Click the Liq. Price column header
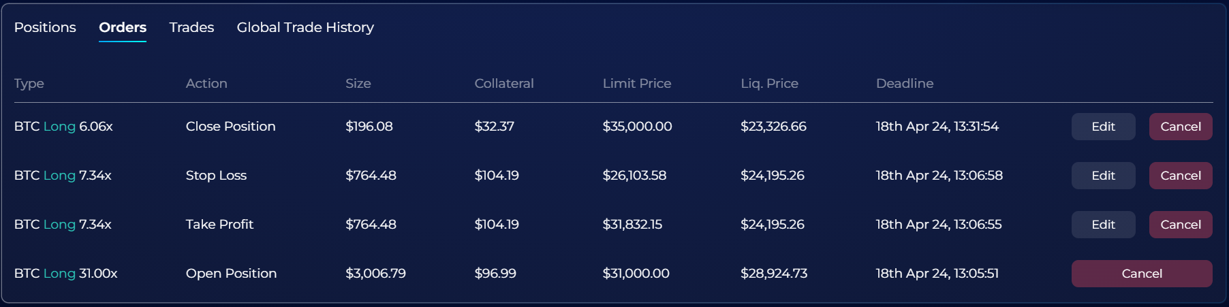Screen dimensions: 1229x307 (769, 83)
